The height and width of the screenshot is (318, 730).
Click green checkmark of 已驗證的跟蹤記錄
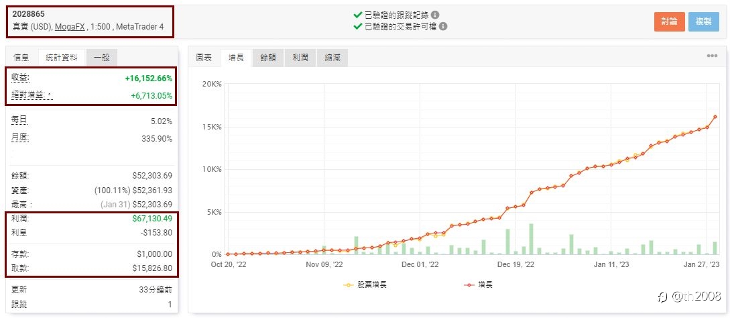(357, 15)
